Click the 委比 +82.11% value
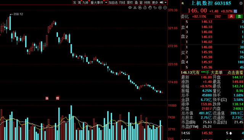 (199, 16)
